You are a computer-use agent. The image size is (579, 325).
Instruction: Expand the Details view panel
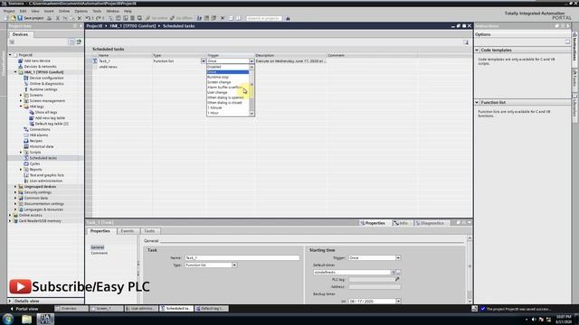10,301
